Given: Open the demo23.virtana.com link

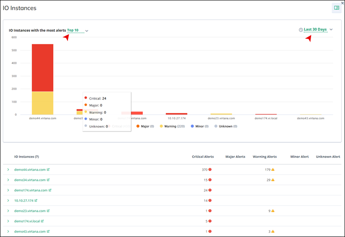Looking at the screenshot, I should tap(30, 211).
